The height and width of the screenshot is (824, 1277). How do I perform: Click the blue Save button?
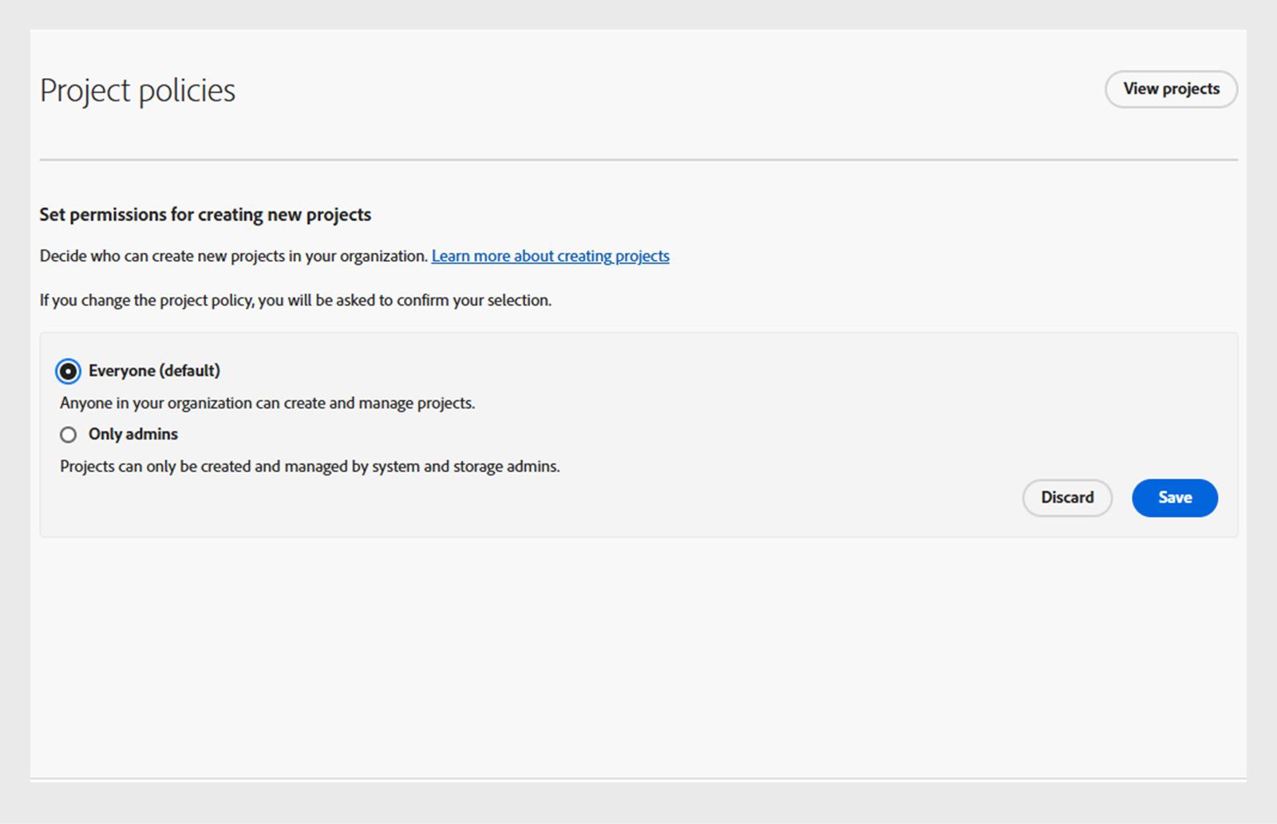[1174, 498]
